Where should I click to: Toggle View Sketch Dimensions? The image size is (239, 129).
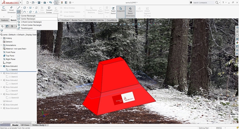pos(130,12)
